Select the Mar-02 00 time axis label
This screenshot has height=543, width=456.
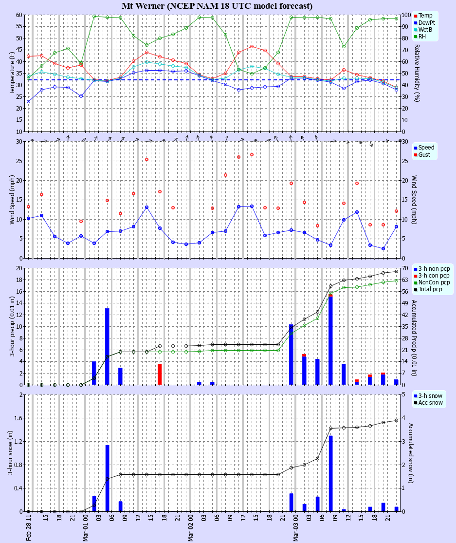191,528
